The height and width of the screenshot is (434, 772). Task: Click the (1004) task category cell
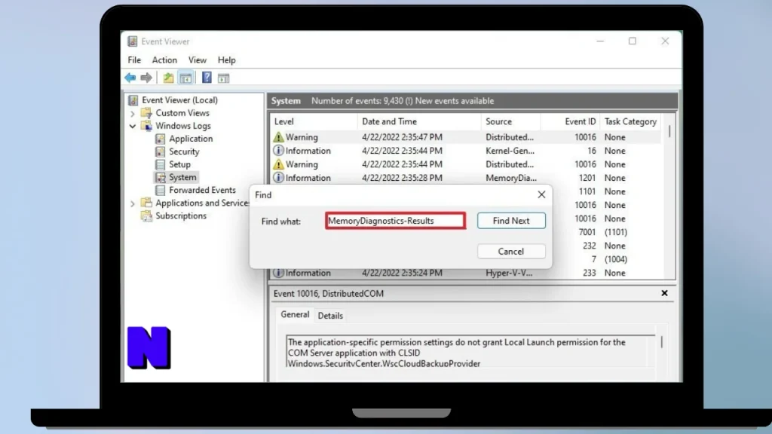point(616,259)
